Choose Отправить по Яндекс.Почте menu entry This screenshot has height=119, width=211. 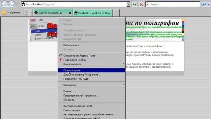point(92,56)
